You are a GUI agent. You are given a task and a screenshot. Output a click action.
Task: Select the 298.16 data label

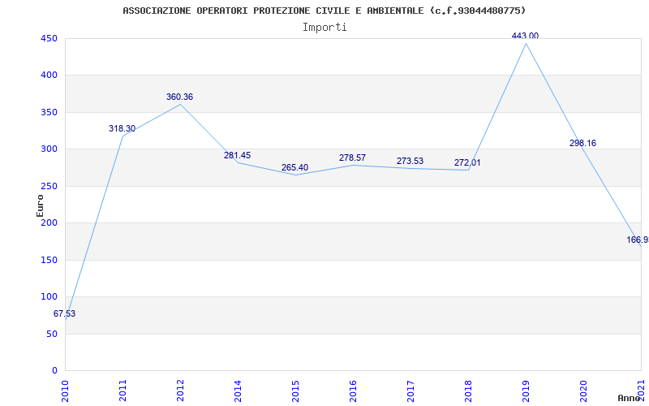point(582,143)
